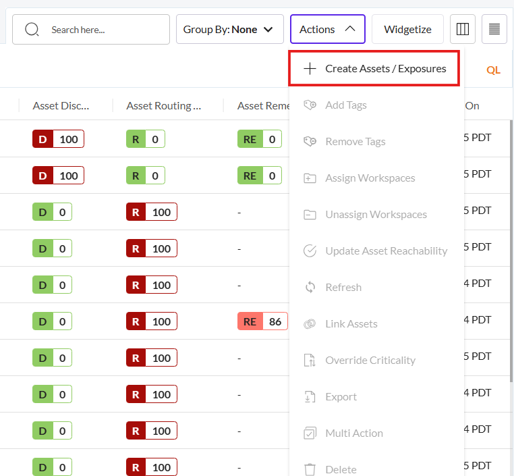Click the chevron in Group By
514x476 pixels.
[268, 30]
